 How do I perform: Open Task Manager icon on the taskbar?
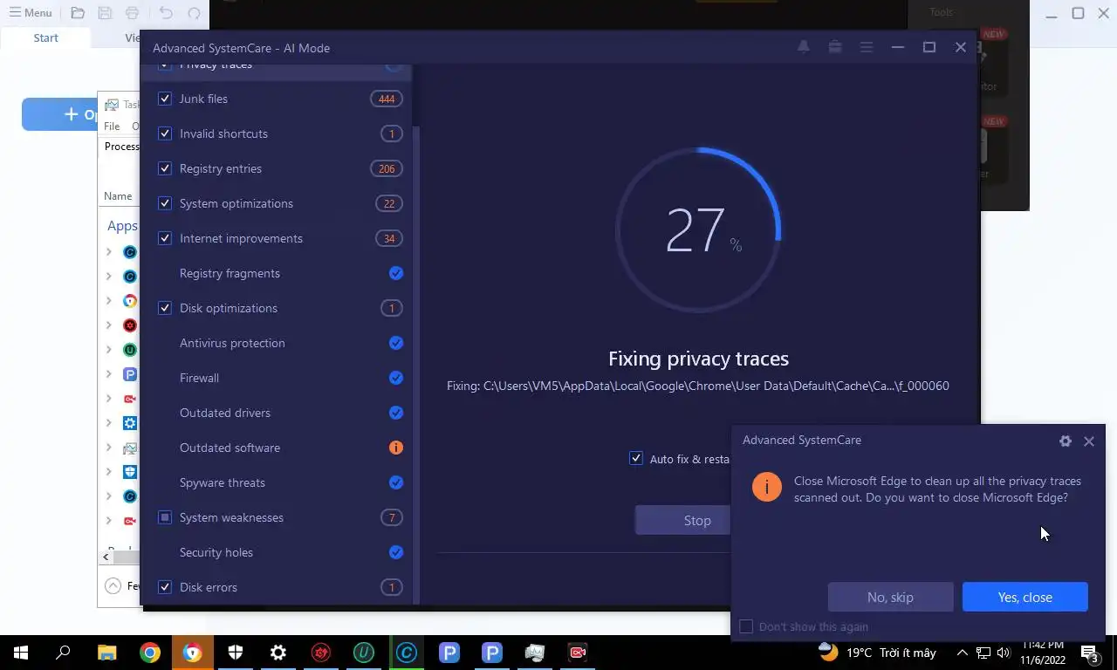click(x=535, y=652)
